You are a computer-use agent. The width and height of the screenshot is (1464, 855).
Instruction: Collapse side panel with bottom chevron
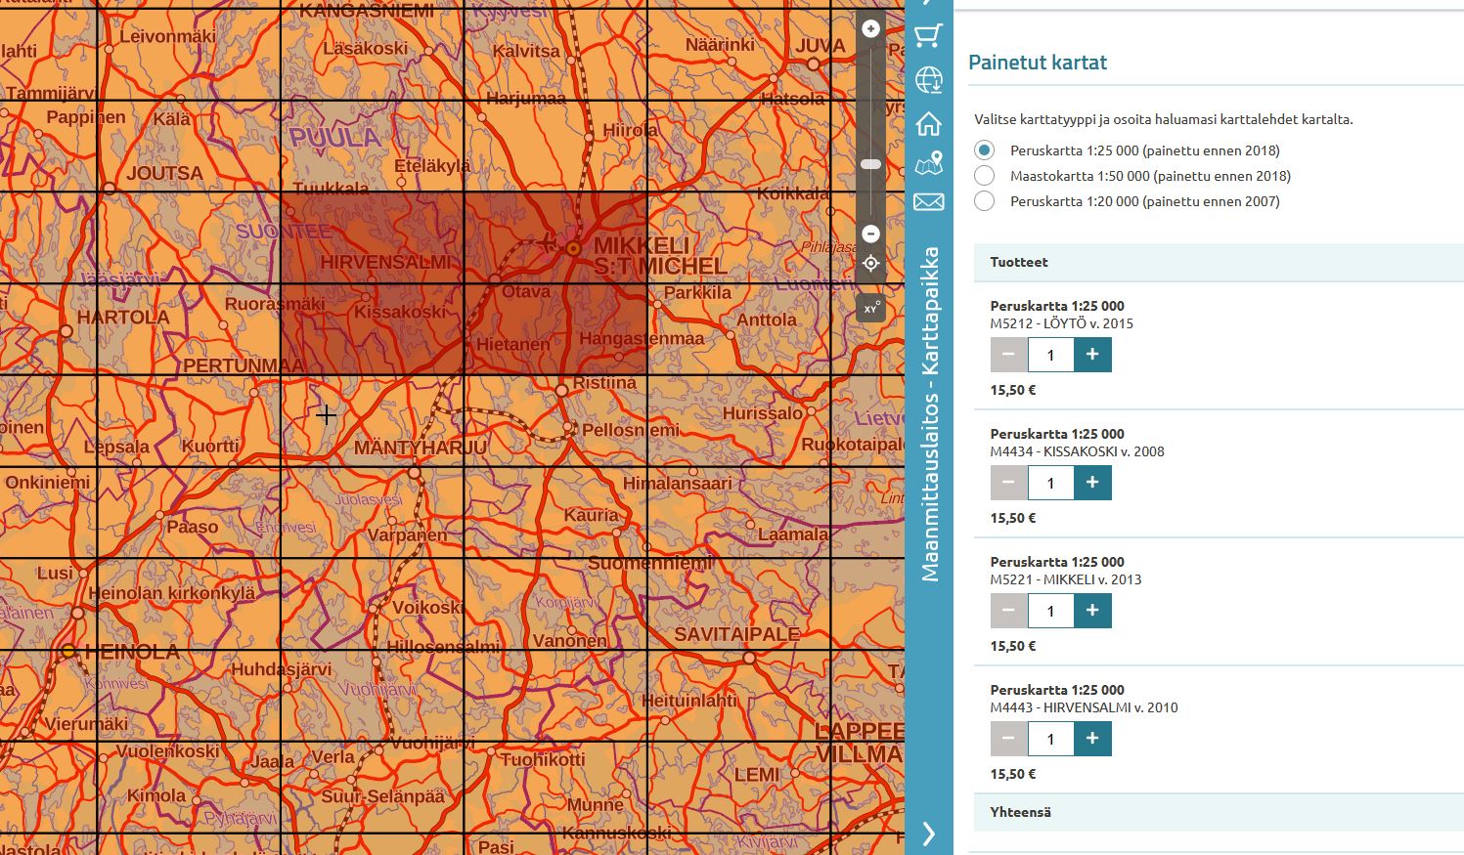coord(928,834)
